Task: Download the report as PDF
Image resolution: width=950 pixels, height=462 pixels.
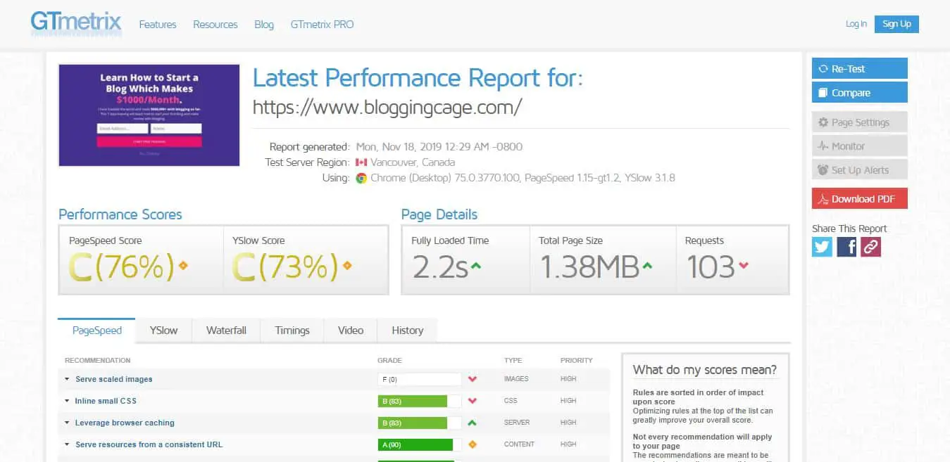Action: (859, 198)
